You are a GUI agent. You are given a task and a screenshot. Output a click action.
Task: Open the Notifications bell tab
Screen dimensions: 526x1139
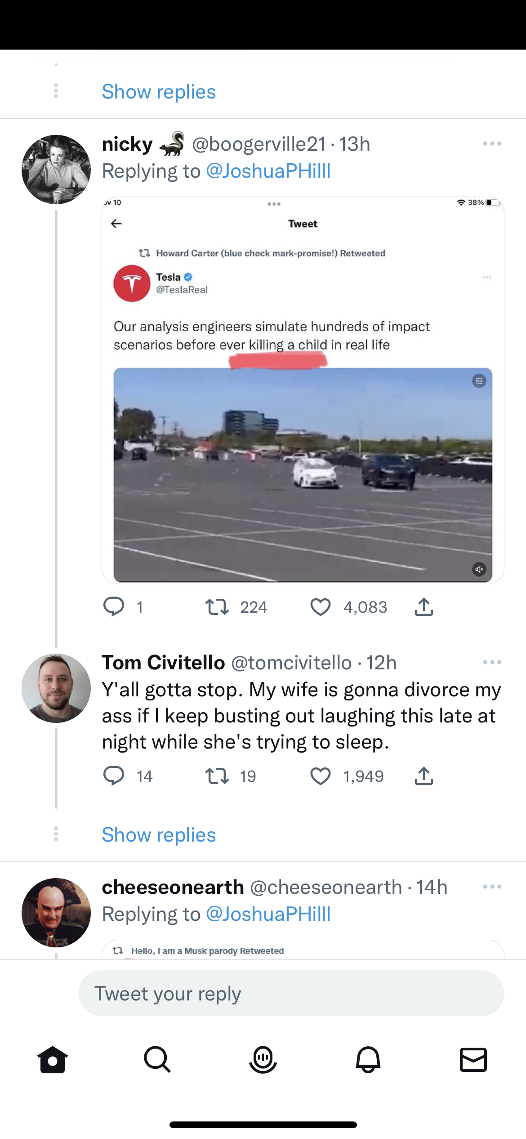[368, 1059]
